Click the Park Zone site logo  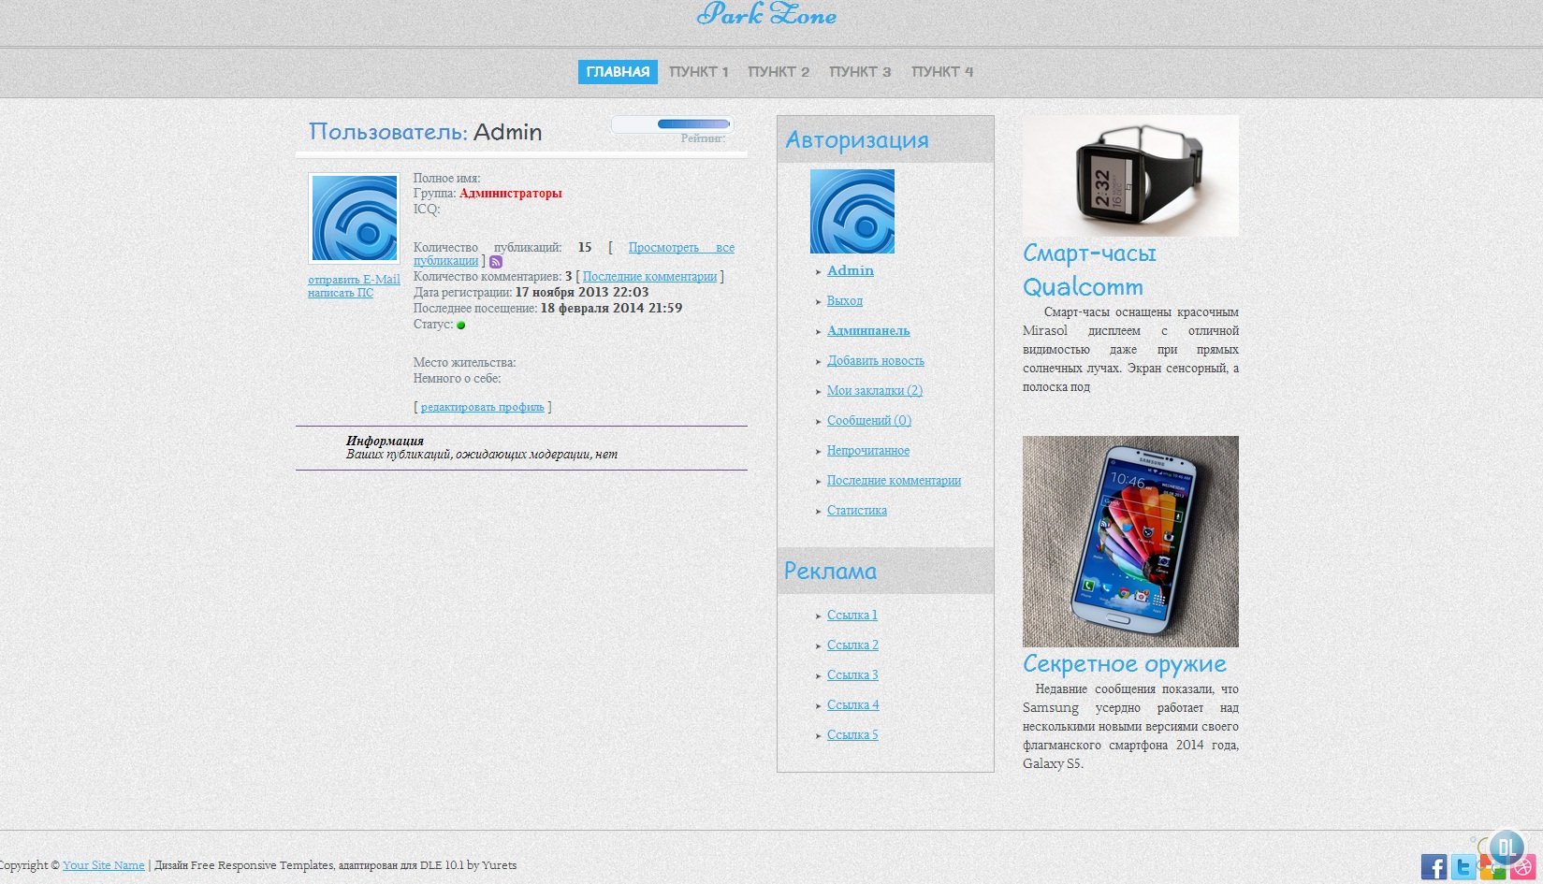[x=766, y=15]
